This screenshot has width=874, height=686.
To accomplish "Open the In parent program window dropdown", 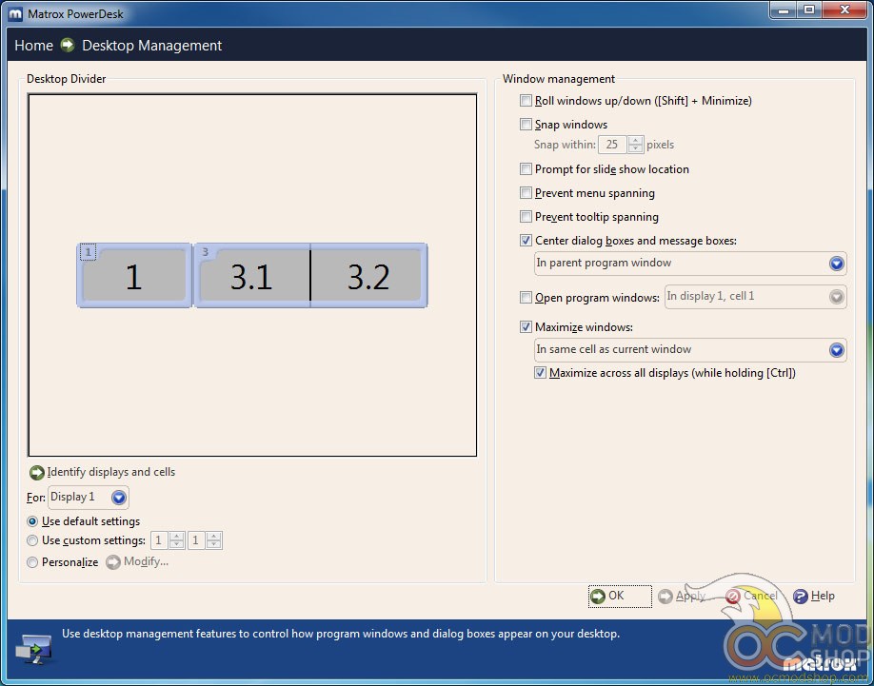I will click(690, 264).
